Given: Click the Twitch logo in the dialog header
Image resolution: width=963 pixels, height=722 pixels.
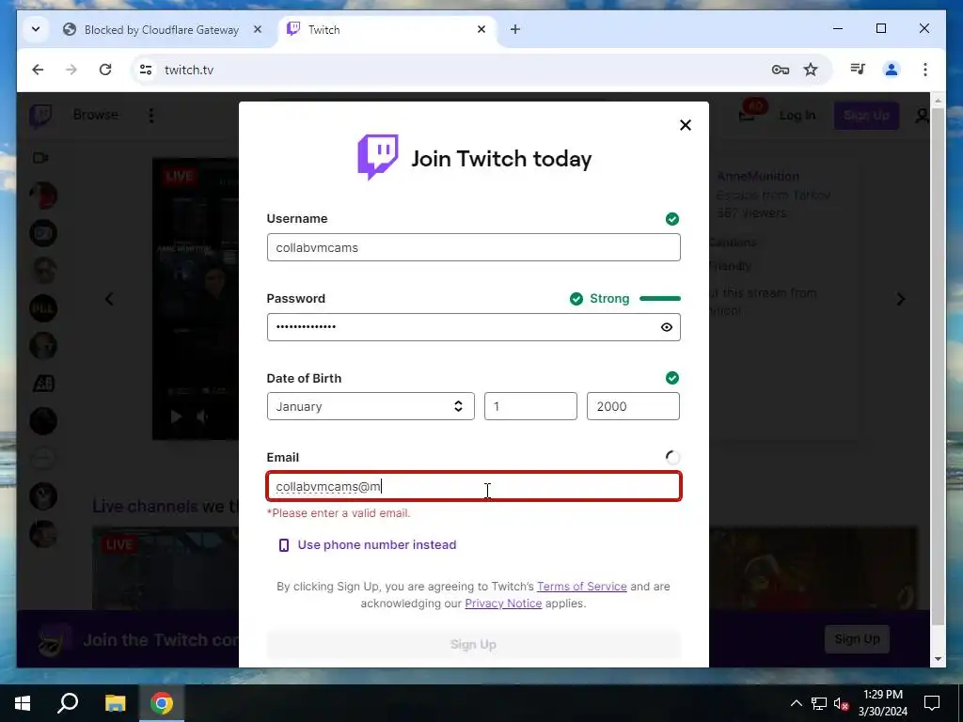Looking at the screenshot, I should [378, 157].
